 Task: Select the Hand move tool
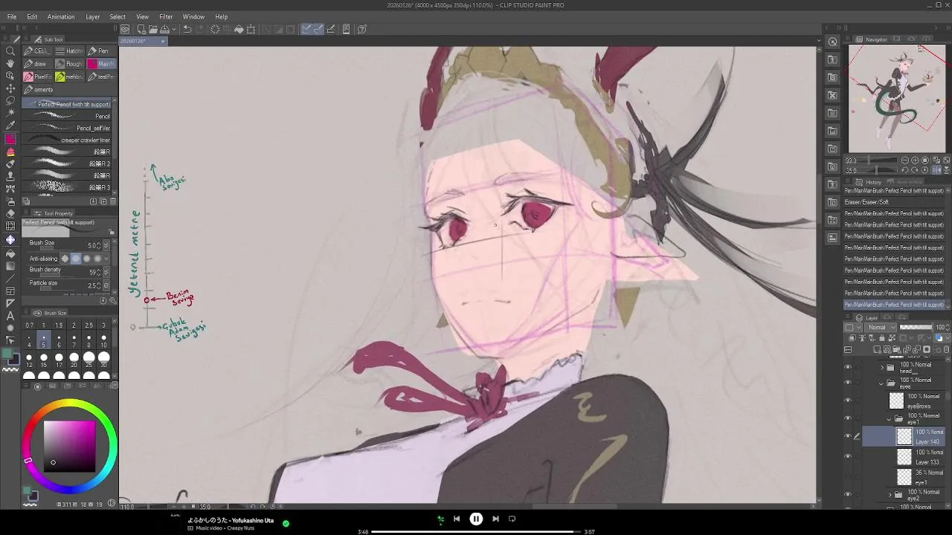point(10,64)
